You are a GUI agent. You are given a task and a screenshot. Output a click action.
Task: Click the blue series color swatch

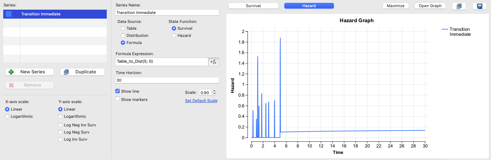pos(9,14)
